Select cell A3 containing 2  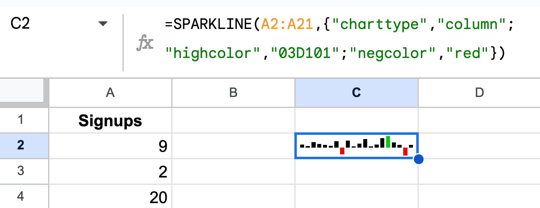(110, 171)
